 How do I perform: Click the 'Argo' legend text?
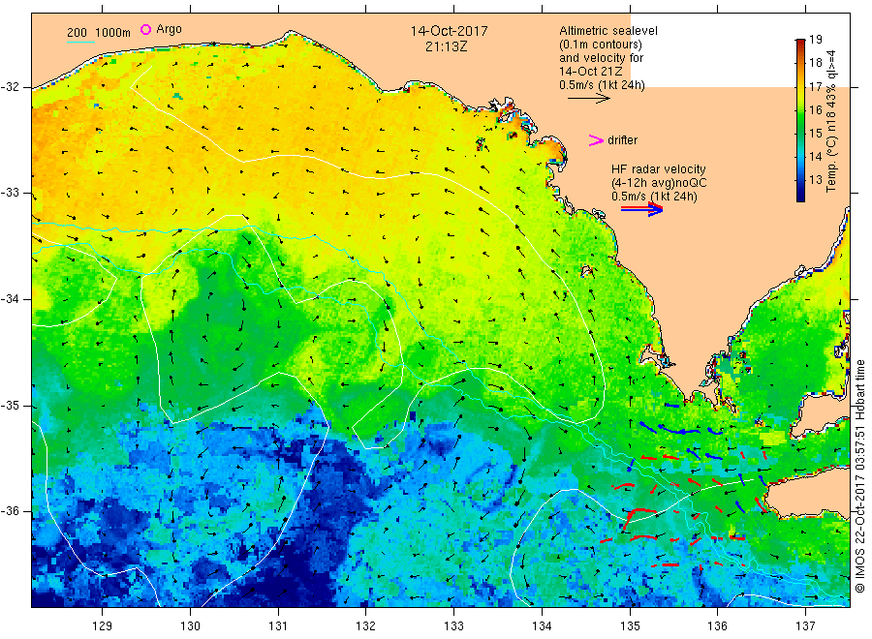pyautogui.click(x=169, y=29)
